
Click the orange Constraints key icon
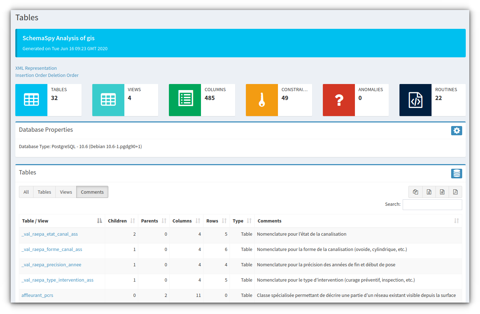(262, 100)
